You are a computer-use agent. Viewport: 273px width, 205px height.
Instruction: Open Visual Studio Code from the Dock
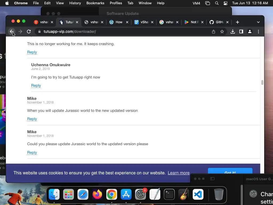(198, 194)
